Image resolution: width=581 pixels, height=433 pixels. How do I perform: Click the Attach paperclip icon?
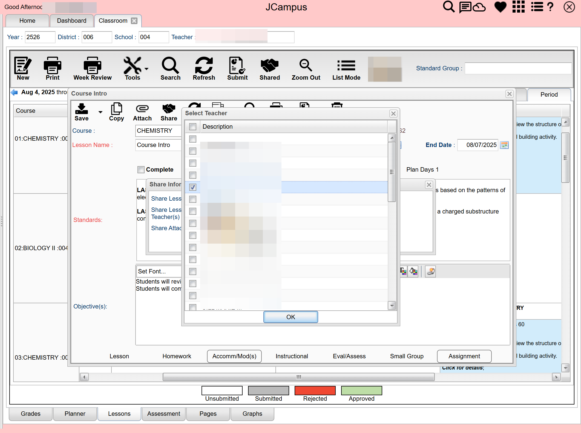click(x=142, y=109)
